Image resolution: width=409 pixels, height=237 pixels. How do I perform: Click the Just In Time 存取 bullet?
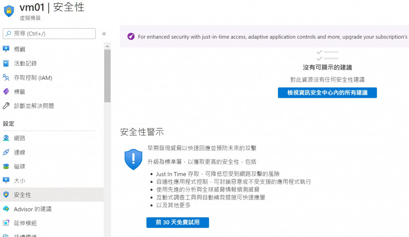(x=218, y=174)
